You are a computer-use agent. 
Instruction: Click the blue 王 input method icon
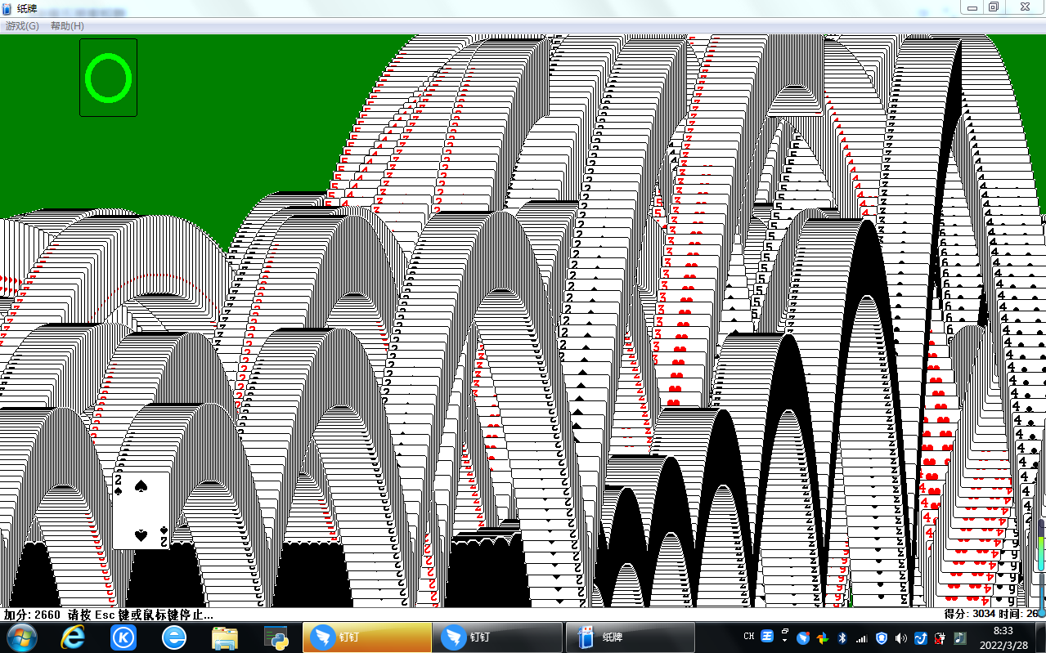767,637
